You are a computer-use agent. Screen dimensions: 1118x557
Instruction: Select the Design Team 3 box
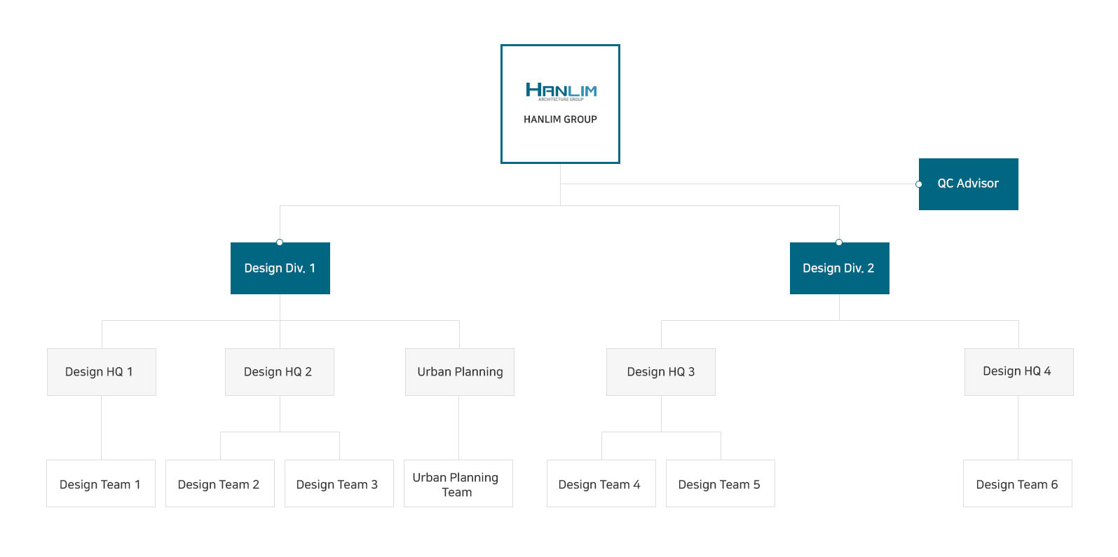point(339,483)
